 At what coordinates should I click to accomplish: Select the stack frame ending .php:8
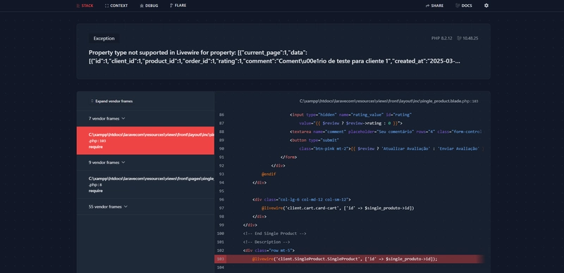(x=145, y=184)
